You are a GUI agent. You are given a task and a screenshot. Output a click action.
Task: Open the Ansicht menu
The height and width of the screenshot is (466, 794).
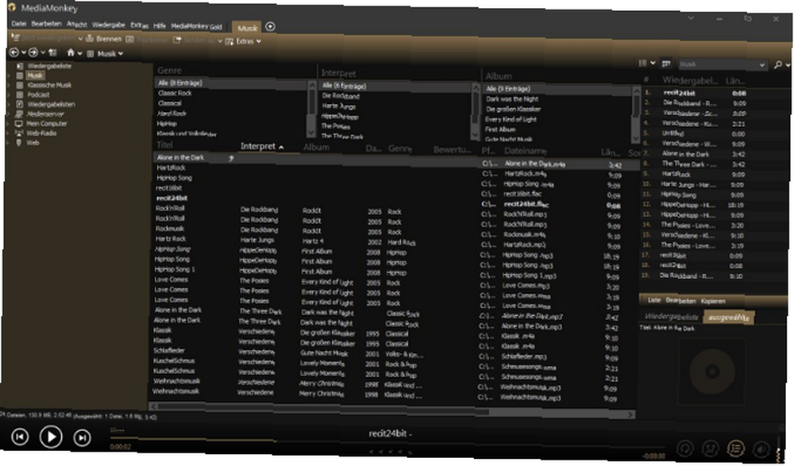tap(77, 24)
